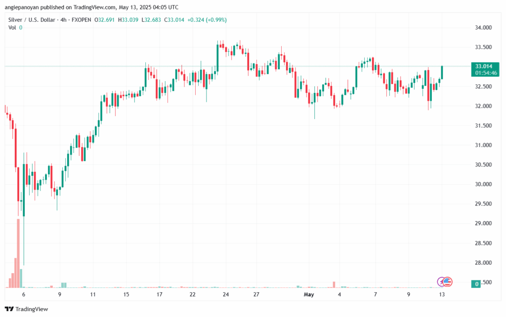Click the 32.000 price axis label

483,106
